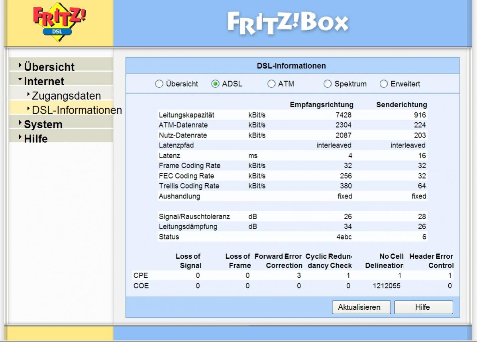The height and width of the screenshot is (342, 477).
Task: Click the COE row label
Action: (x=141, y=286)
